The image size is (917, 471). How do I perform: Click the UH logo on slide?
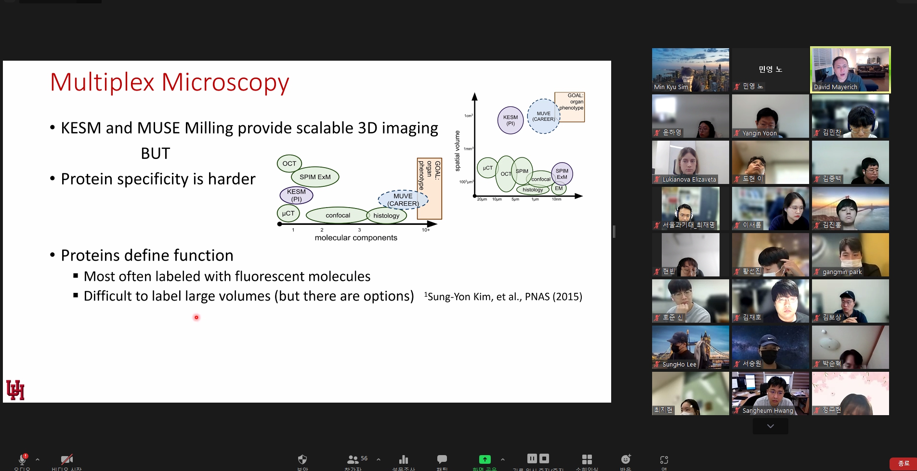[15, 390]
